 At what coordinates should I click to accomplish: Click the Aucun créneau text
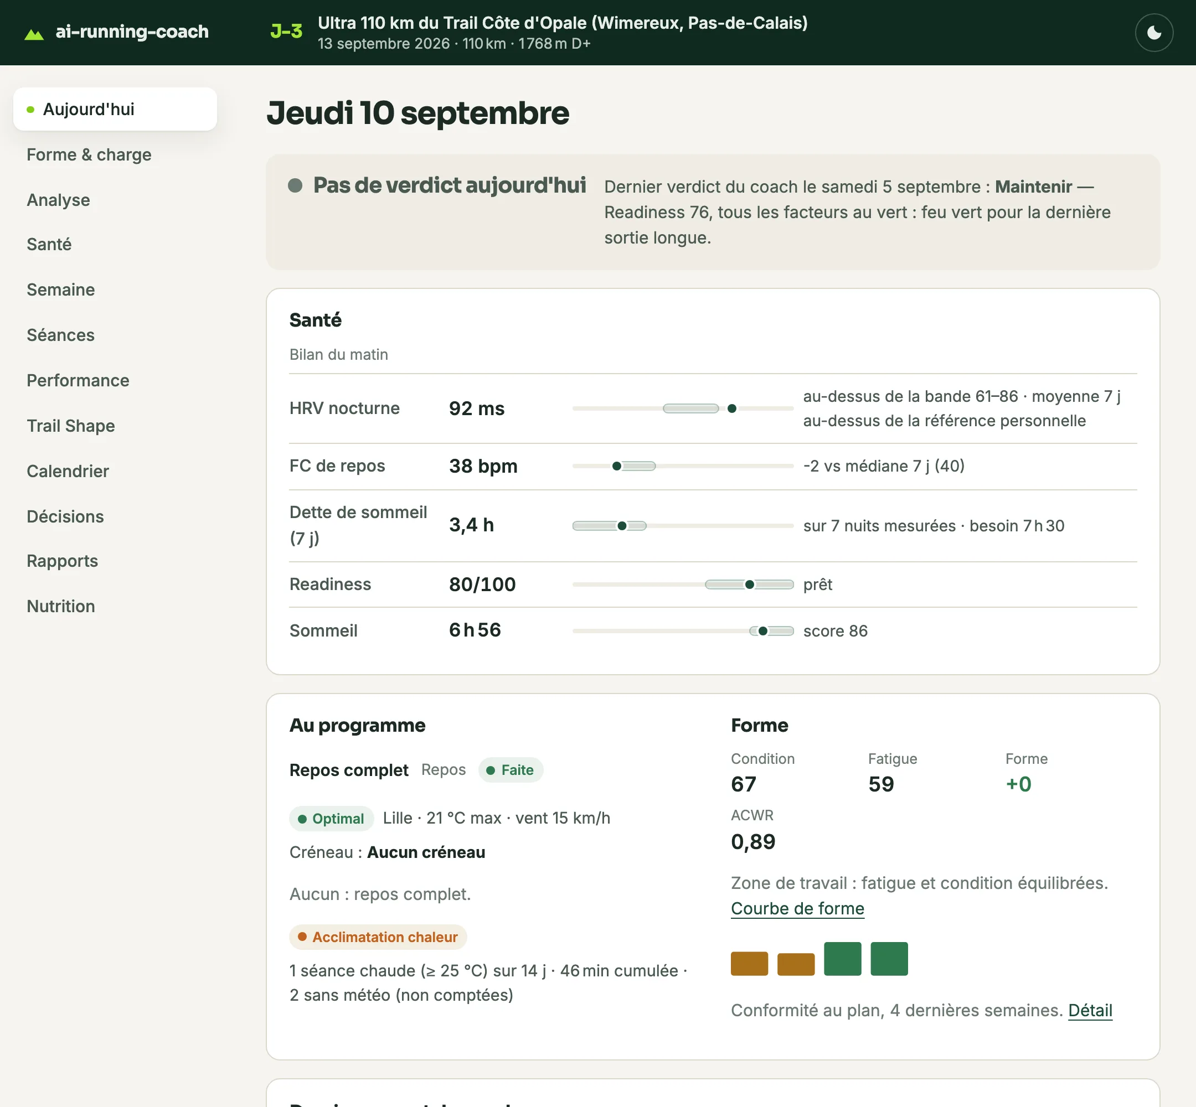426,852
